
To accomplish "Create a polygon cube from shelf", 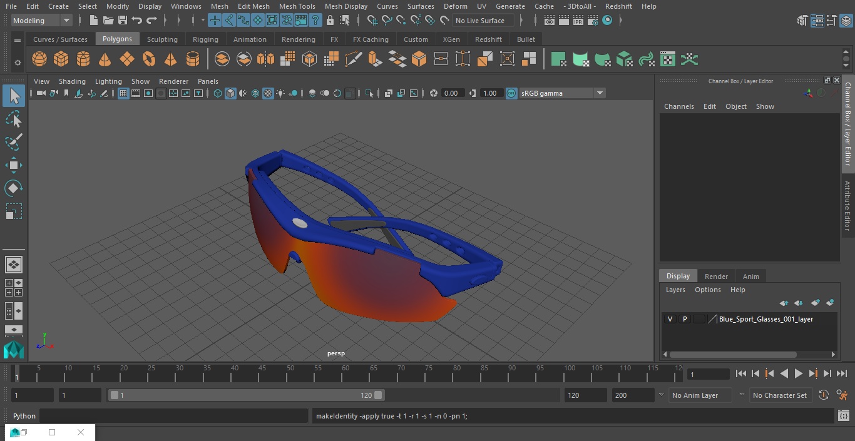I will pyautogui.click(x=61, y=59).
